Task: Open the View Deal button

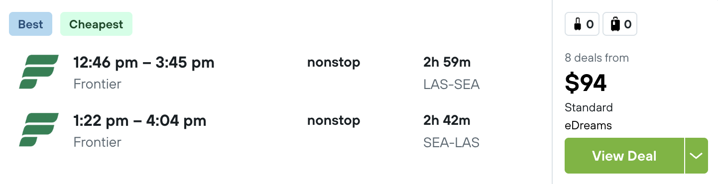Action: coord(624,156)
